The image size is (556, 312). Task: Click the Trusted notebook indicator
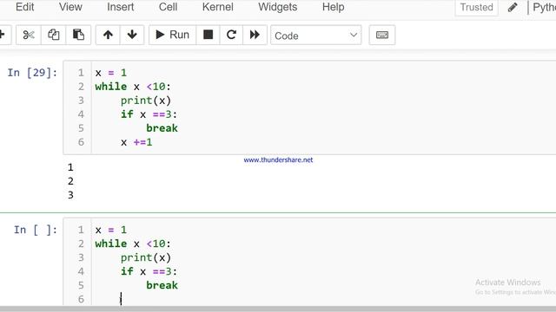coord(477,8)
